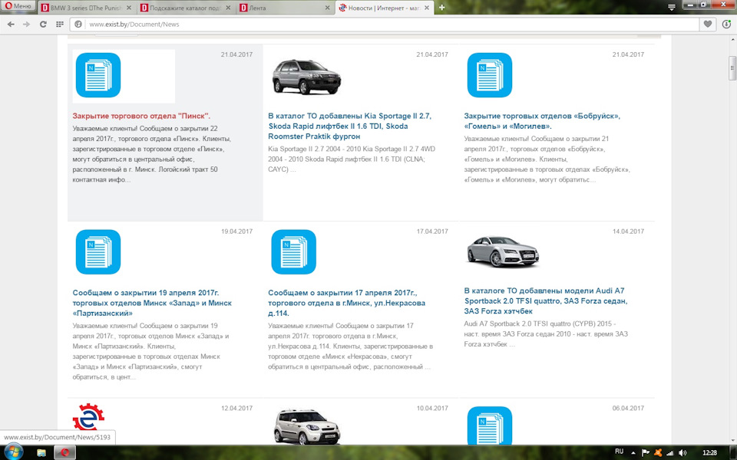Open a new tab with plus button

(x=442, y=7)
